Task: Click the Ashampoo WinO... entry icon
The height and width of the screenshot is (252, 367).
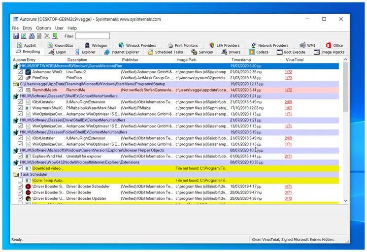Action: [28, 72]
